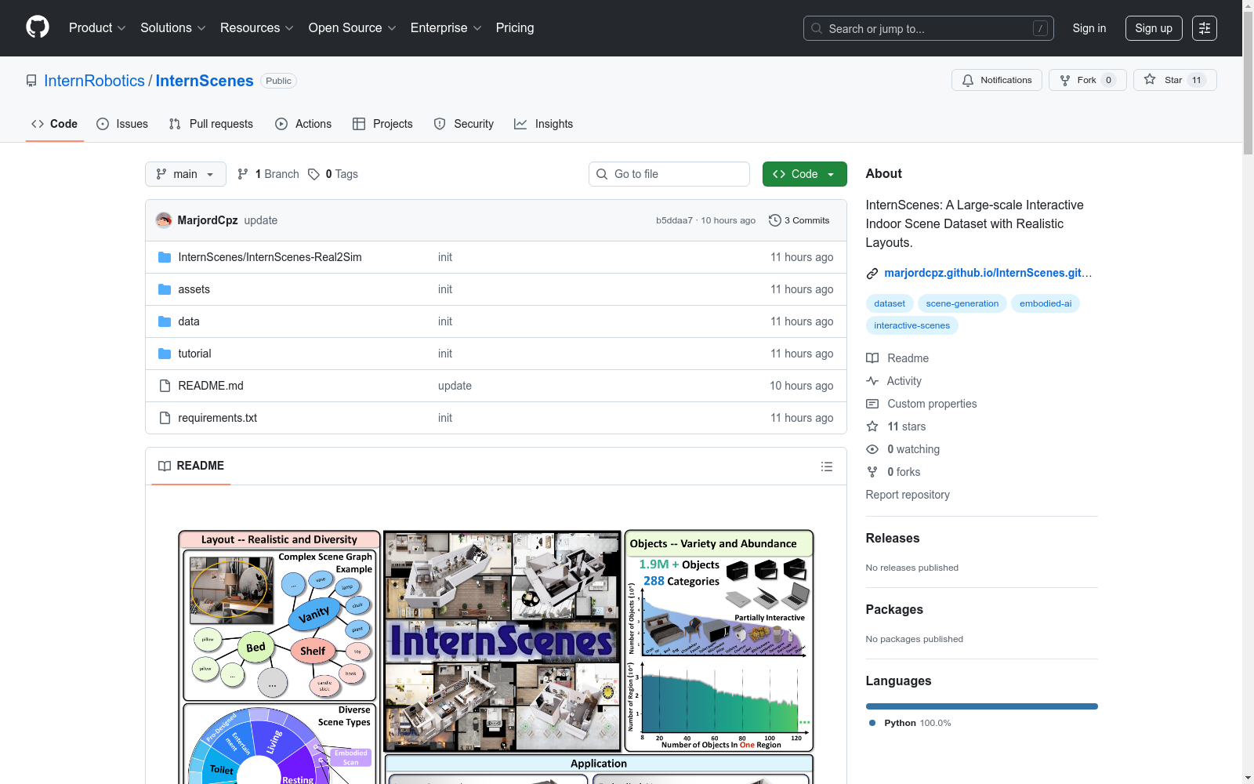Select the README tab header
Viewport: 1254px width, 784px height.
pos(191,466)
